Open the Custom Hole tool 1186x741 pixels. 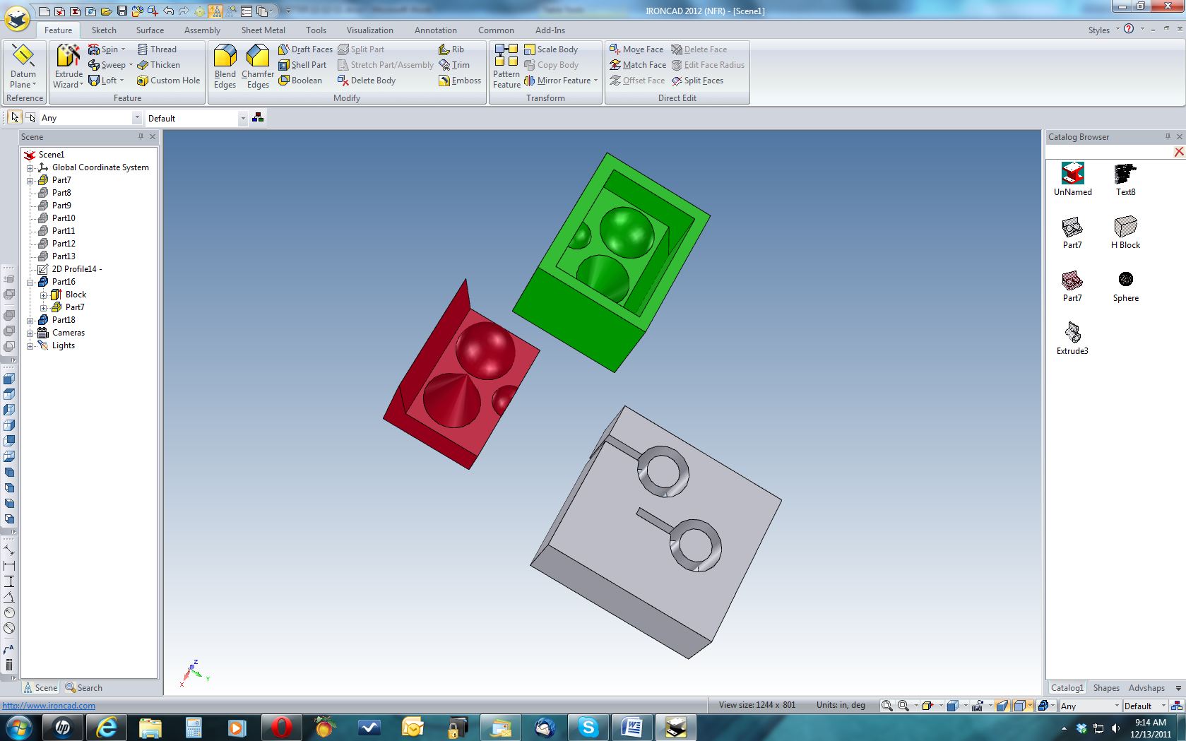[169, 81]
